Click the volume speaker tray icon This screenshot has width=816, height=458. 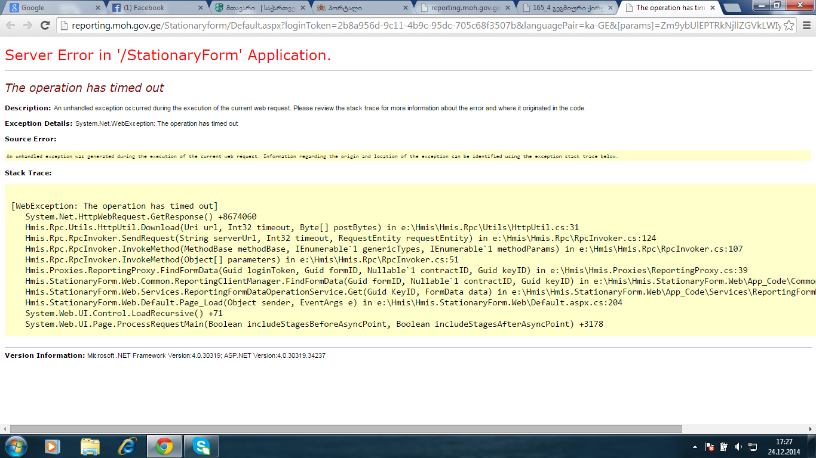pyautogui.click(x=738, y=447)
